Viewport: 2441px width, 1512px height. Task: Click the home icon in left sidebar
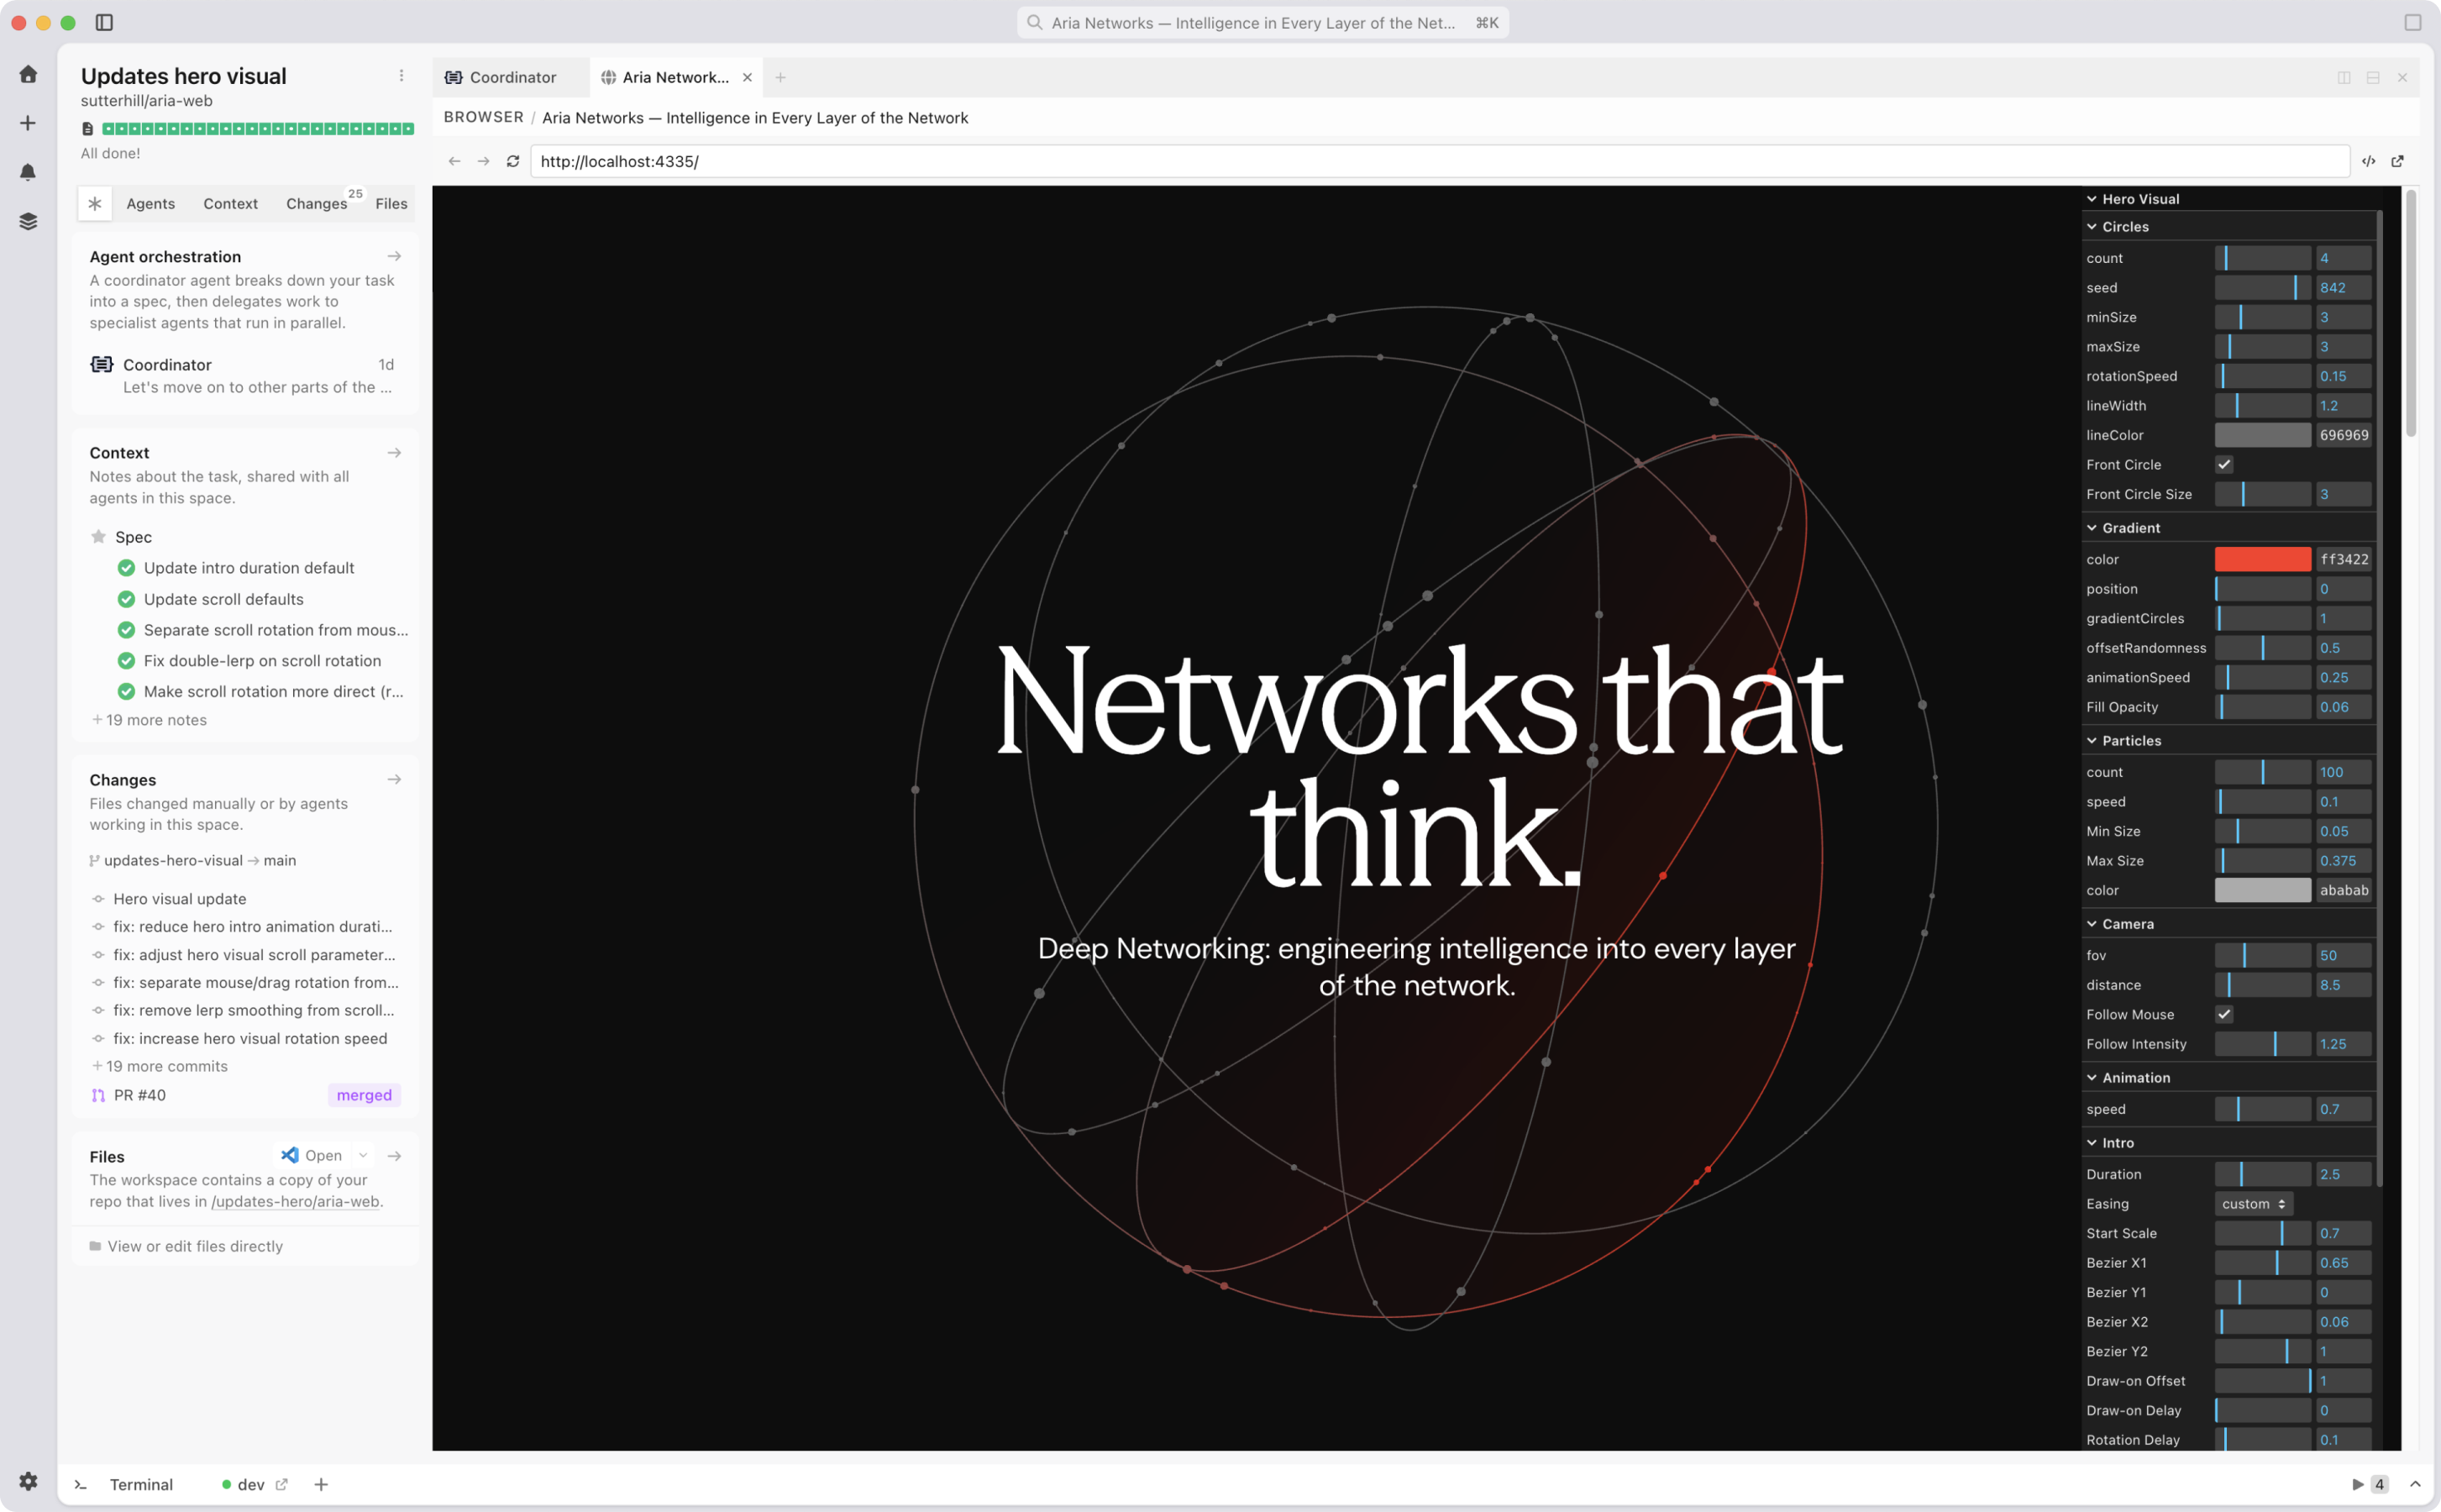28,74
